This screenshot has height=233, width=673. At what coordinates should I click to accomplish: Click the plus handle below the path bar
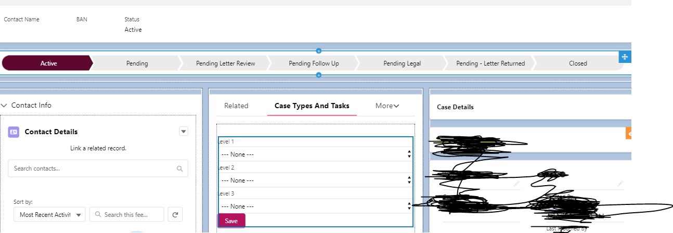tap(319, 75)
